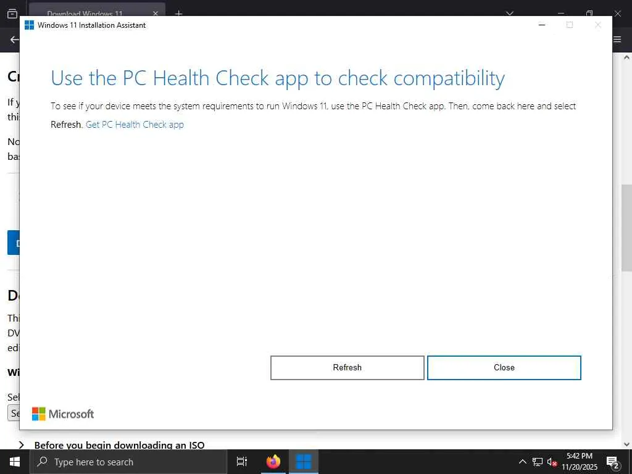Select Windows 11 Installation Assistant taskbar icon
The height and width of the screenshot is (474, 632).
(x=304, y=462)
